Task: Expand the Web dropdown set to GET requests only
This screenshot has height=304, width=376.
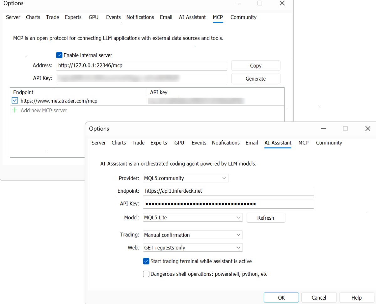Action: point(193,248)
